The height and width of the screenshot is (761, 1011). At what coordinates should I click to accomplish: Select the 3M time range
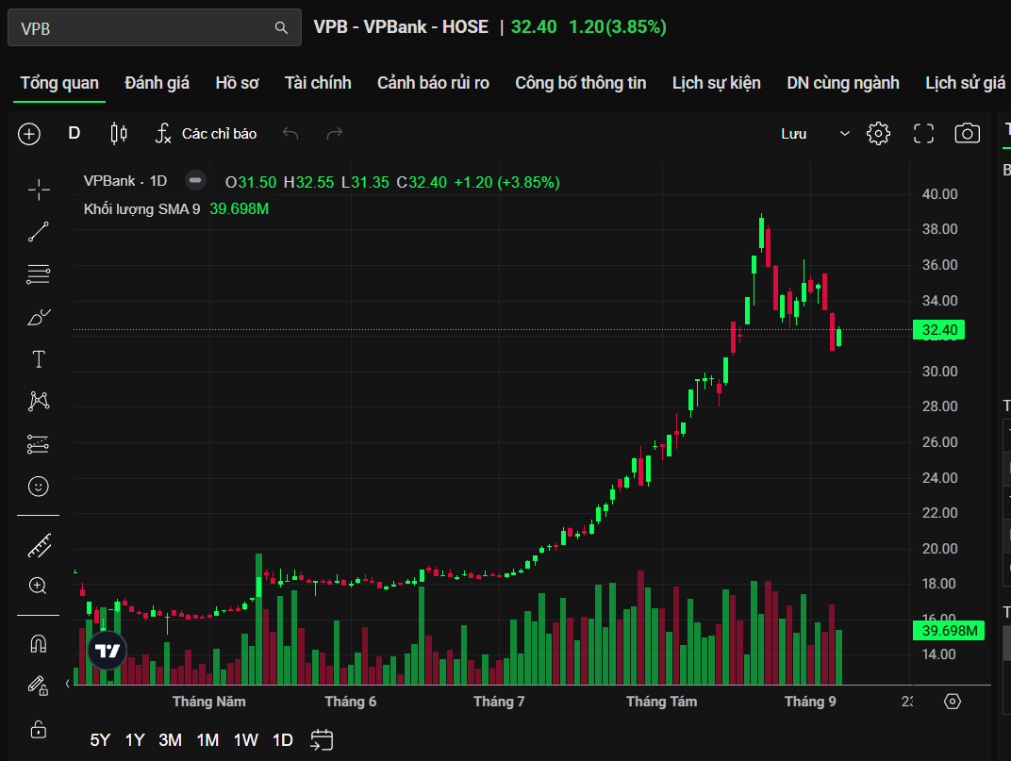click(170, 739)
